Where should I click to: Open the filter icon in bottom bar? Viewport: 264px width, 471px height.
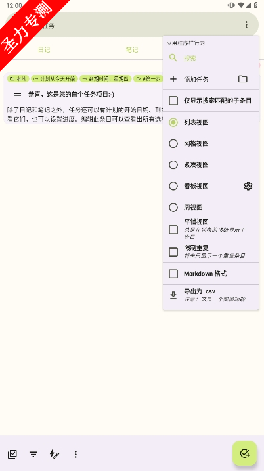[33, 454]
